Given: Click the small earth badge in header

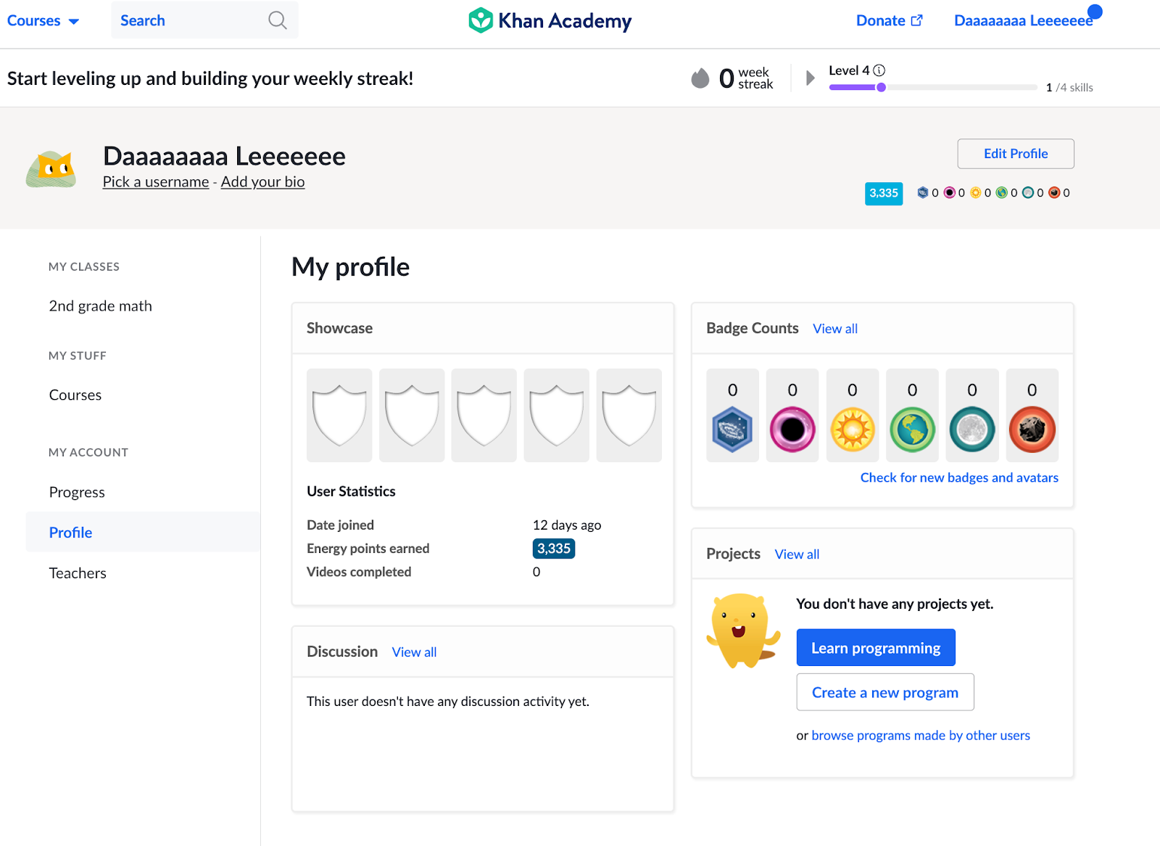Looking at the screenshot, I should pyautogui.click(x=1001, y=192).
